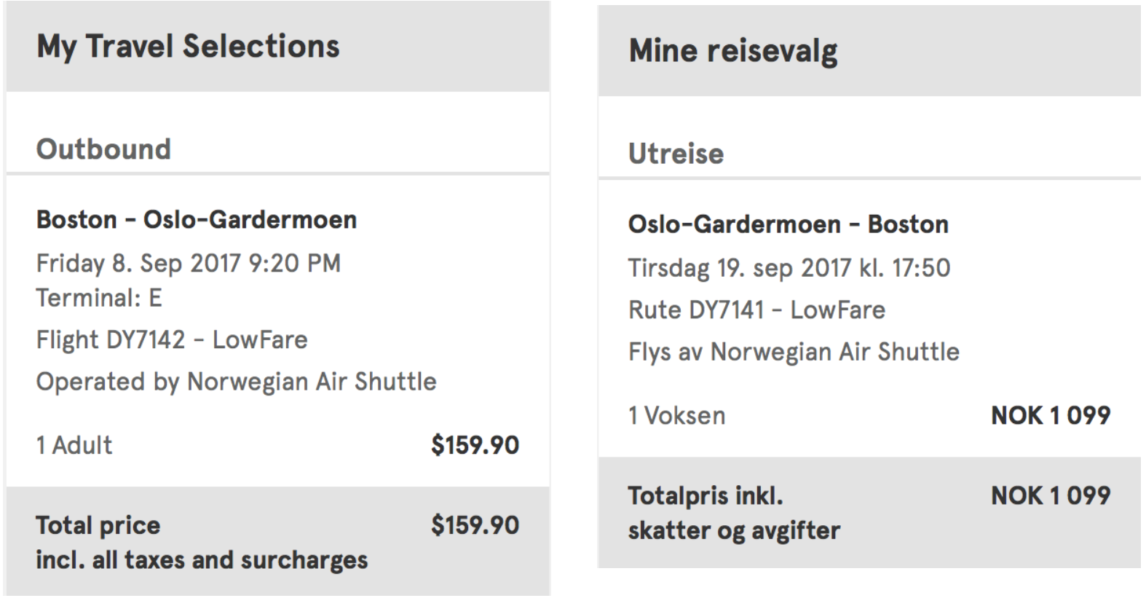Viewport: 1146px width, 606px height.
Task: Select the Utreise section header
Action: pyautogui.click(x=676, y=154)
